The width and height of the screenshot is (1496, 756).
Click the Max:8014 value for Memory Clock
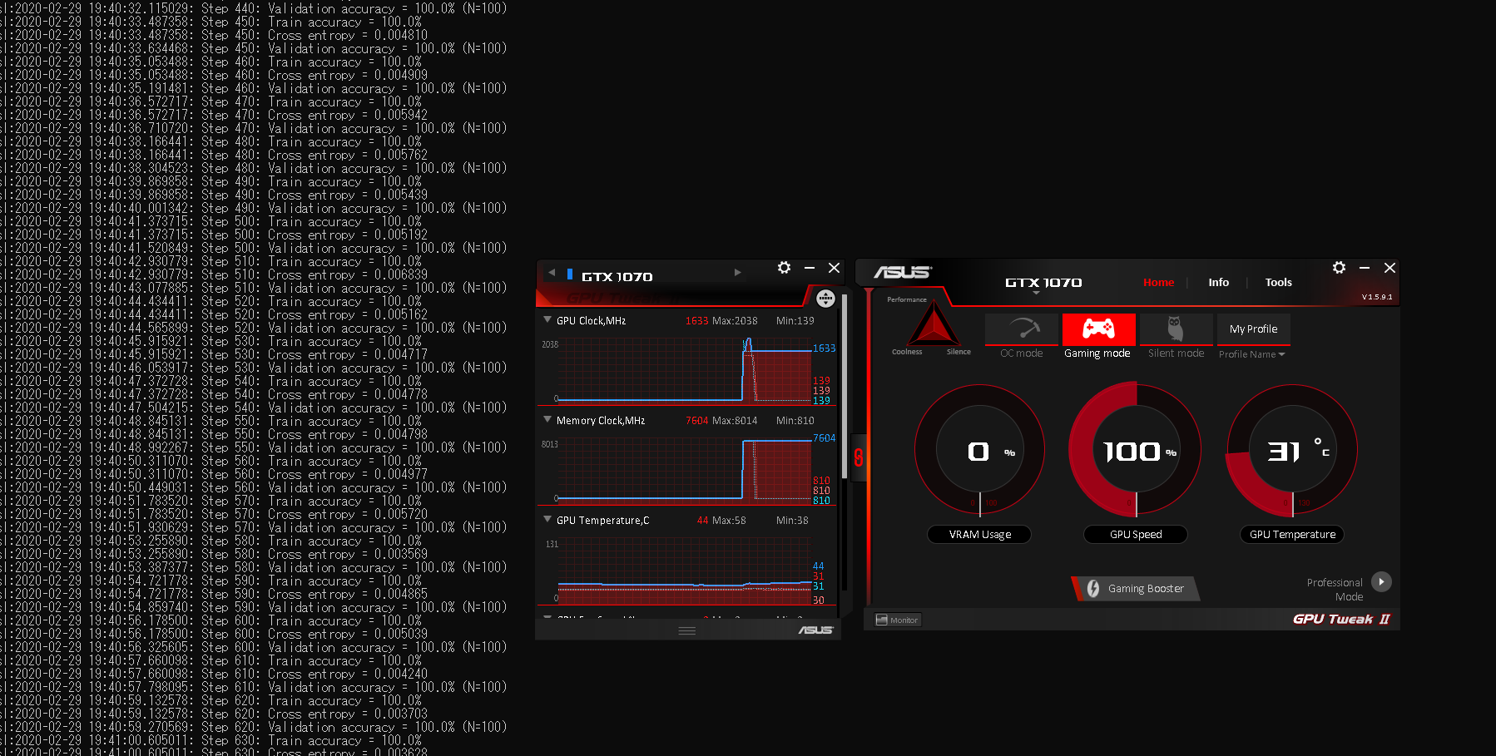(735, 420)
